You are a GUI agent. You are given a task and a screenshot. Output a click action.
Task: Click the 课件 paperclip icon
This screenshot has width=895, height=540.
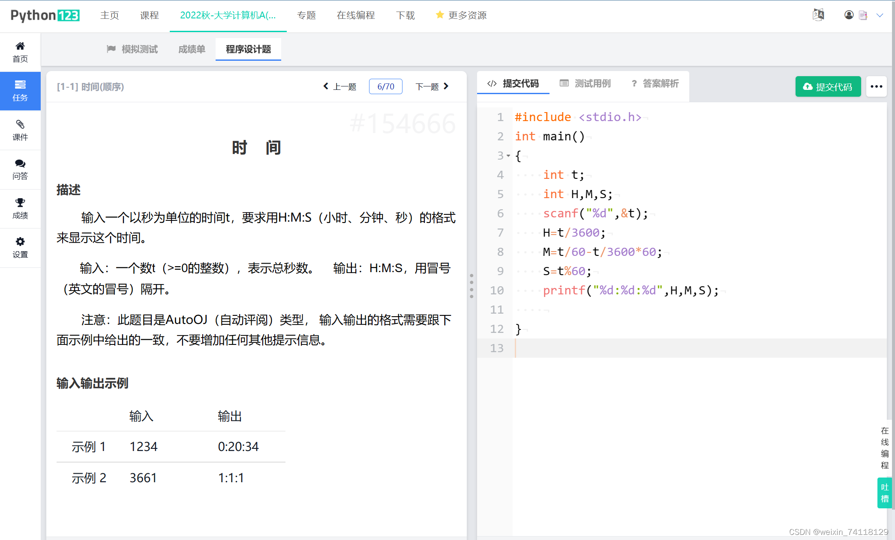click(x=20, y=125)
